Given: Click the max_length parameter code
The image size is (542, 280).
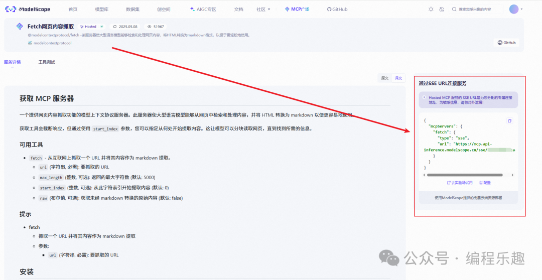Looking at the screenshot, I should 51,178.
